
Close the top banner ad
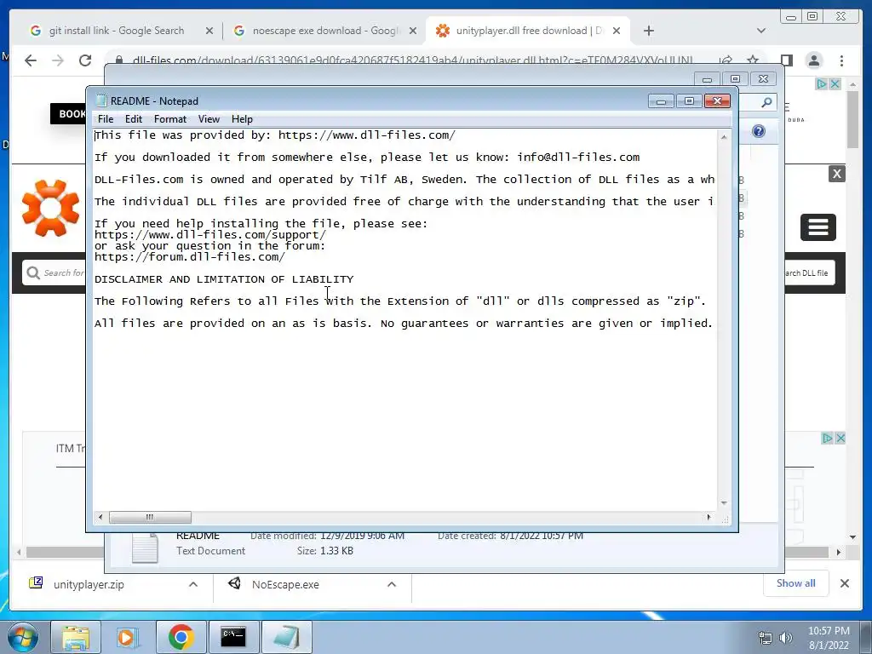tap(835, 84)
